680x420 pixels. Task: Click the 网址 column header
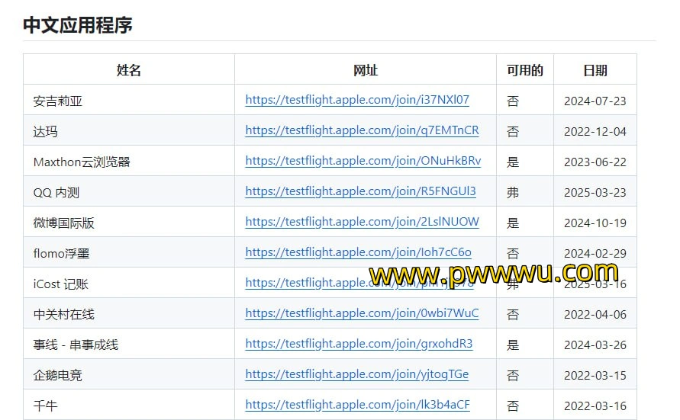pyautogui.click(x=366, y=70)
